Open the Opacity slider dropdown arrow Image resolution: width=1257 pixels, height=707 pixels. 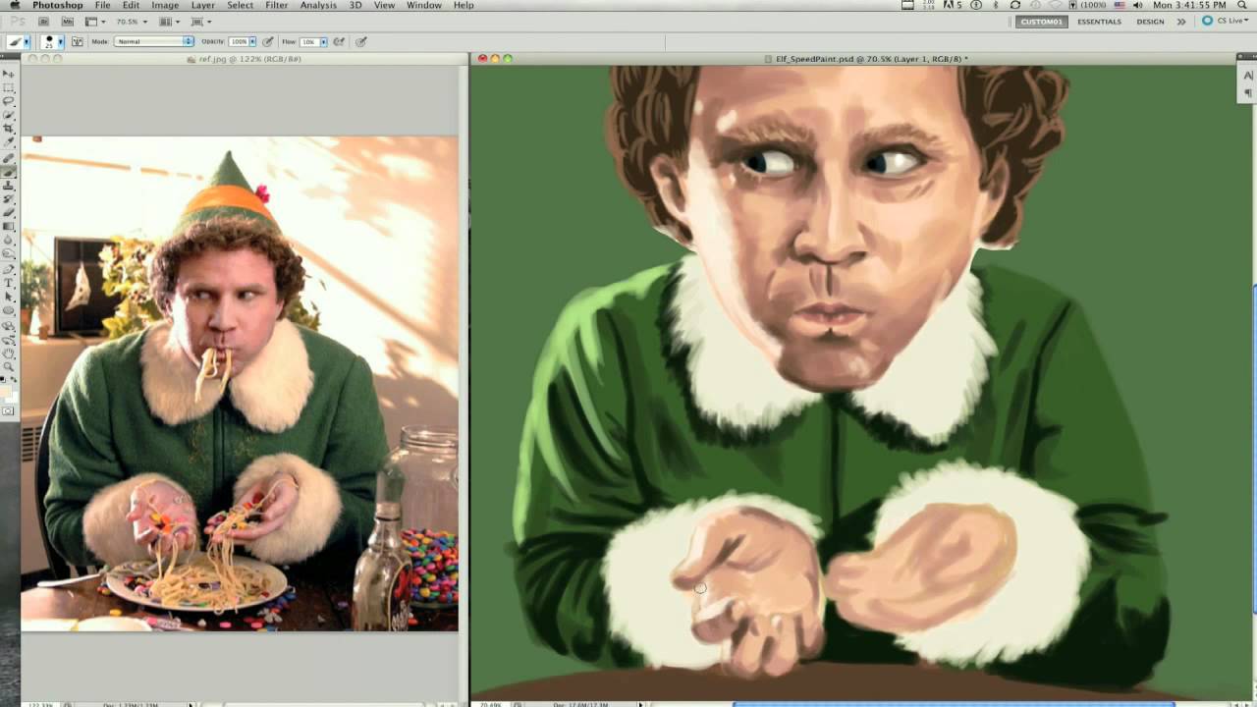pyautogui.click(x=252, y=41)
